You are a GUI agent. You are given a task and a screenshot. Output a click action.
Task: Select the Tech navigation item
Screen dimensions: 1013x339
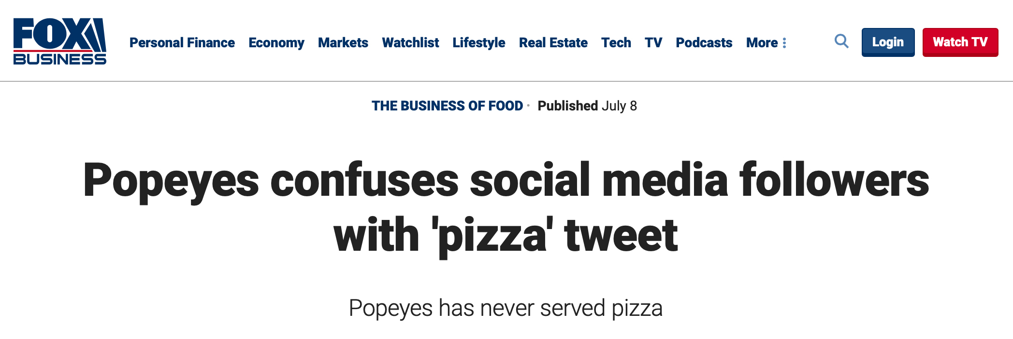pyautogui.click(x=616, y=43)
